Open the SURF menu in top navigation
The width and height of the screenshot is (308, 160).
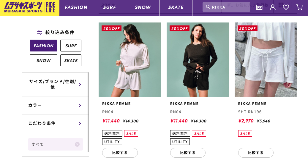[110, 7]
